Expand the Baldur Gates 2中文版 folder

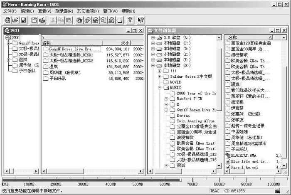[159, 77]
